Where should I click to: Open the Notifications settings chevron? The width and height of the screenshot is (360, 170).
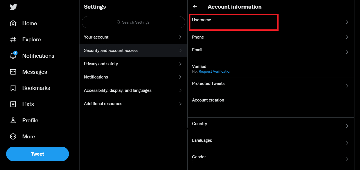click(180, 77)
